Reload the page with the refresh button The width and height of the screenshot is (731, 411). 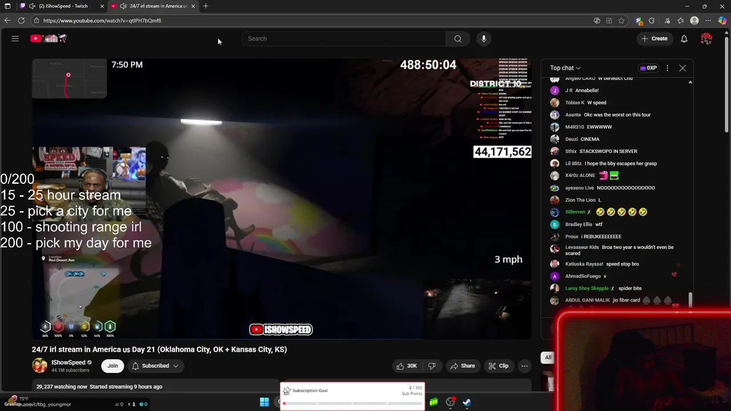(21, 21)
